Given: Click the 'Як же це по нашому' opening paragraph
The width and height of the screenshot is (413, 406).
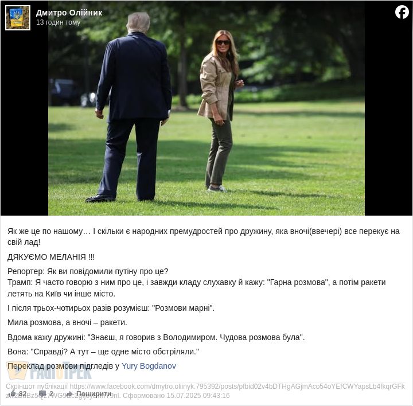Looking at the screenshot, I should pos(204,237).
